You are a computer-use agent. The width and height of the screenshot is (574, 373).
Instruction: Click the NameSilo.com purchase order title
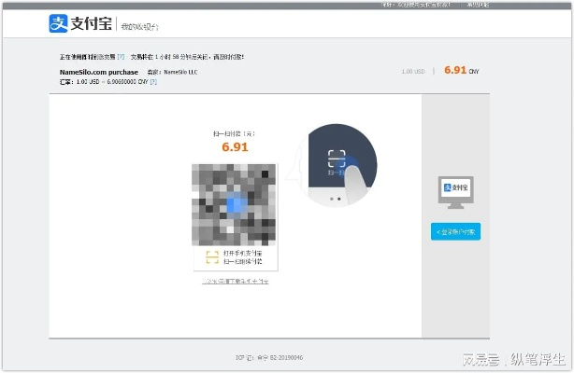pos(93,71)
